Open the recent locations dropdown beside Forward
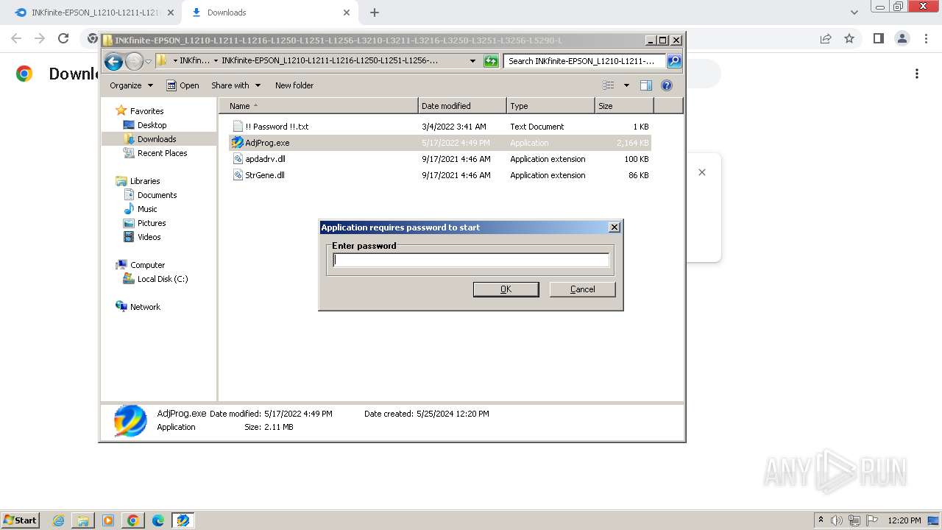This screenshot has height=530, width=942. click(x=148, y=62)
